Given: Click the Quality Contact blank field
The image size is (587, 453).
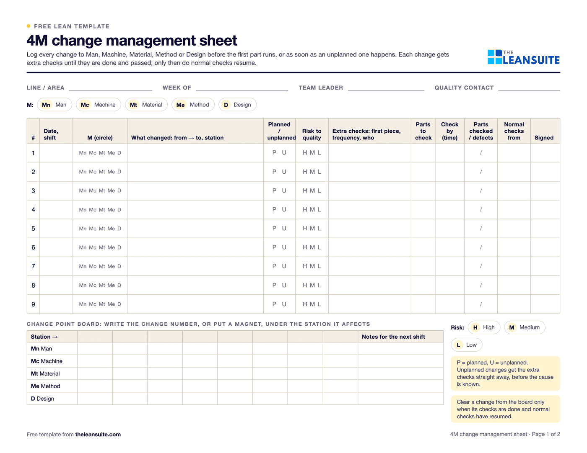Looking at the screenshot, I should click(529, 88).
